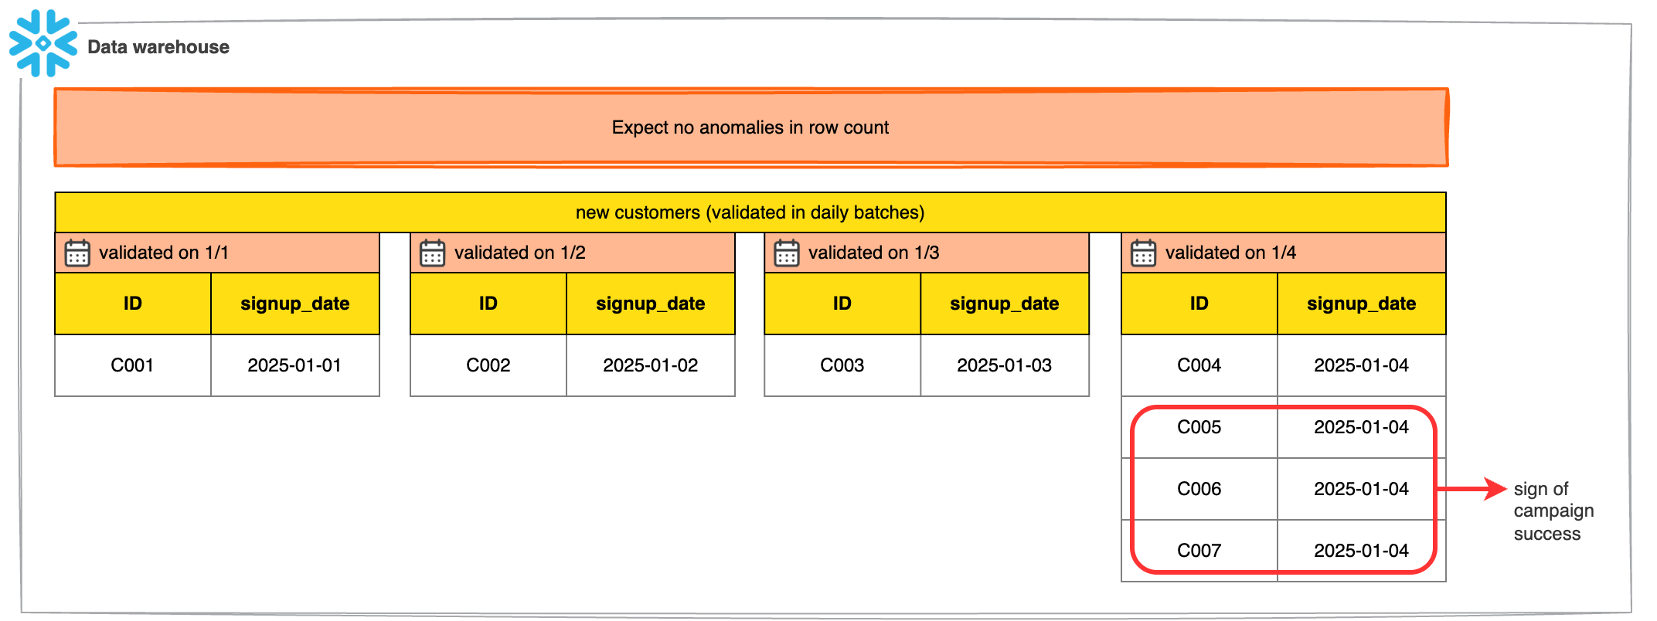Screen dimensions: 1657x621
Task: Click the C003 customer ID cell
Action: (x=842, y=365)
